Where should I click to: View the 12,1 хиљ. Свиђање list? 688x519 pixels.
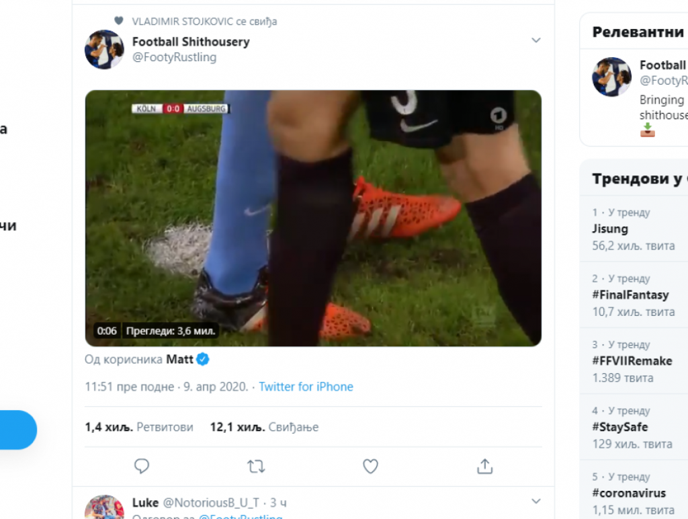coord(264,427)
